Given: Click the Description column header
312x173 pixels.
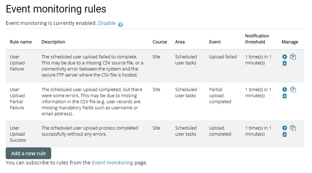Looking at the screenshot, I should pyautogui.click(x=53, y=42).
